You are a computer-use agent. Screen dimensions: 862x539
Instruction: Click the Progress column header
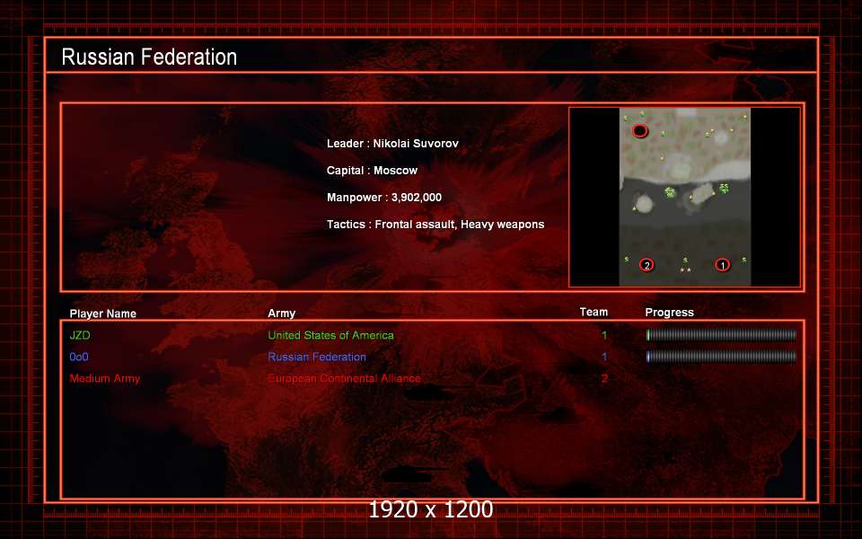669,313
